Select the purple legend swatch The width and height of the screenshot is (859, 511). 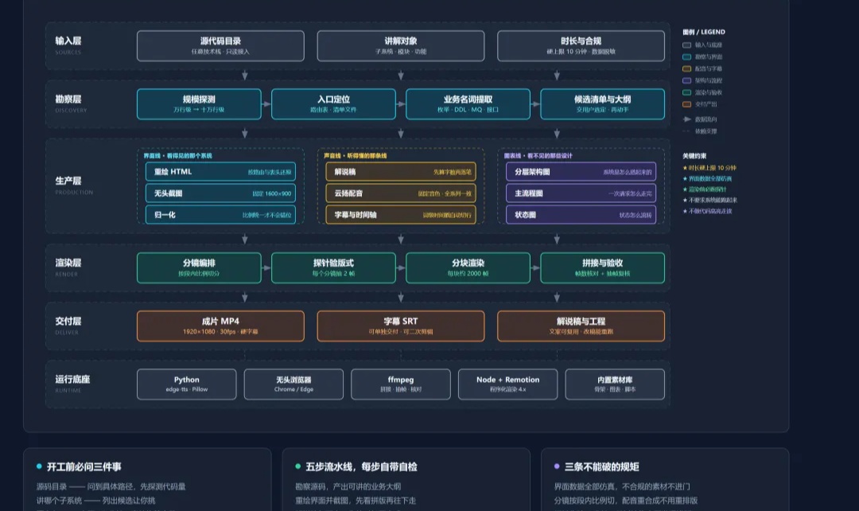point(686,80)
